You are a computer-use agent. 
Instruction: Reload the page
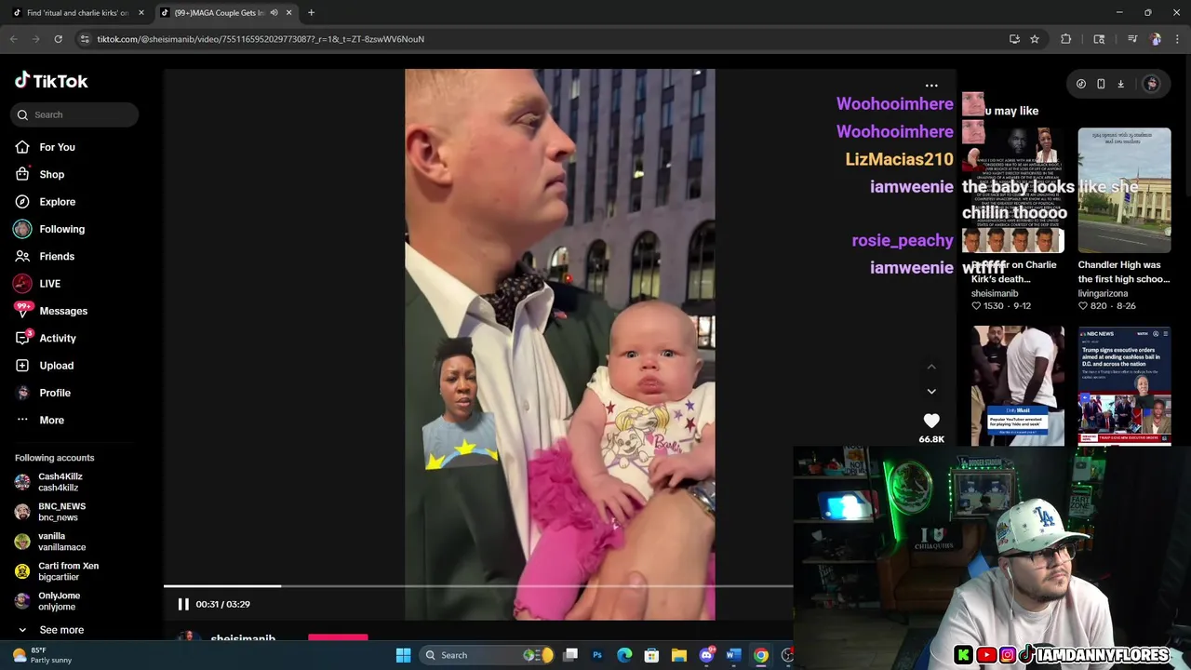point(58,39)
